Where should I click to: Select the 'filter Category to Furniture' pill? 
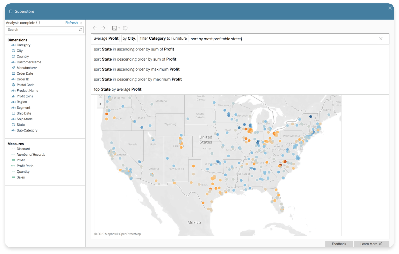163,39
